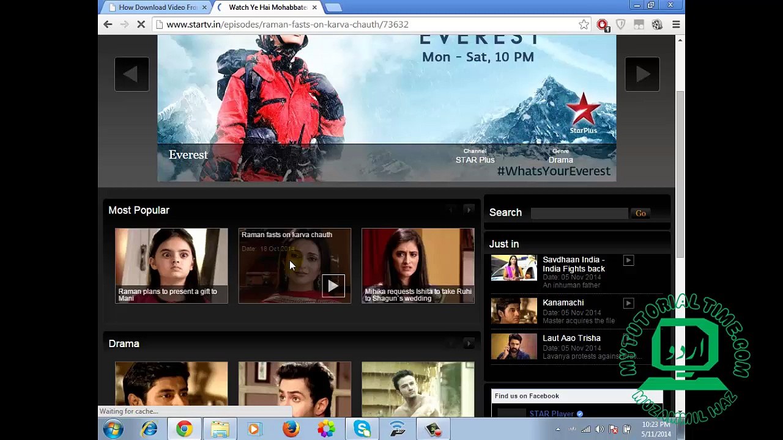Launch Firefox from the taskbar
783x440 pixels.
(x=291, y=429)
